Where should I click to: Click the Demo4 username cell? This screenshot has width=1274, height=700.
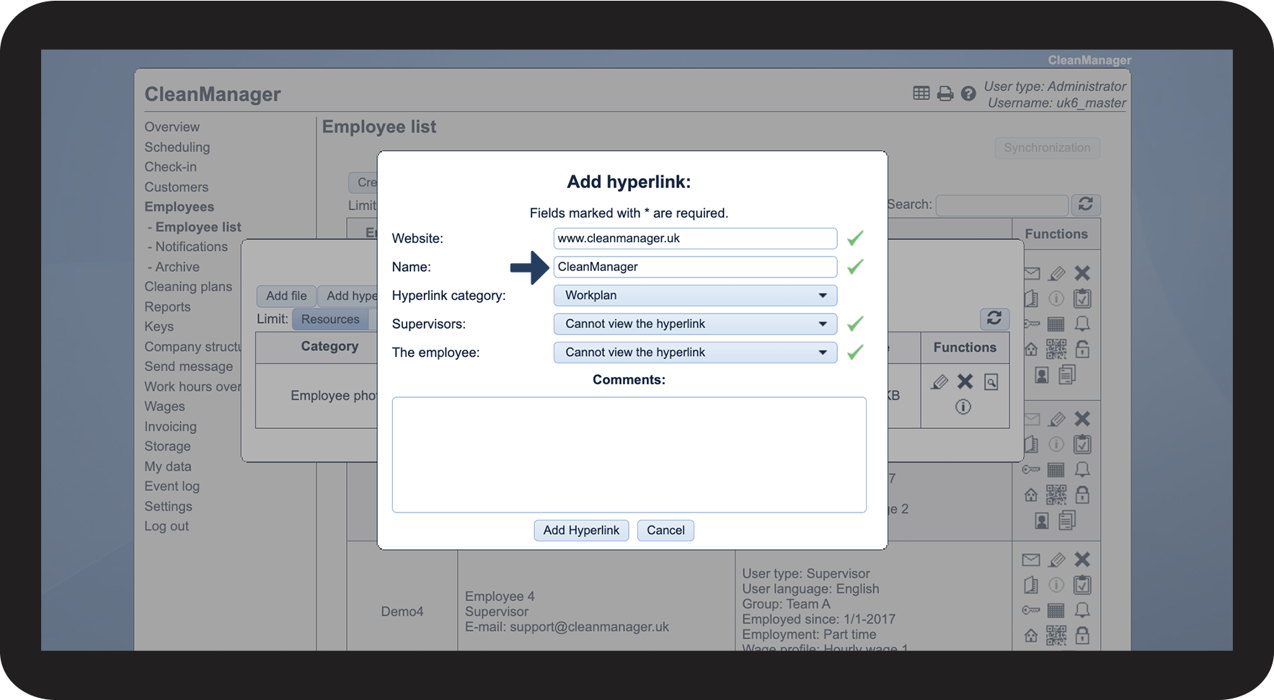coord(402,611)
